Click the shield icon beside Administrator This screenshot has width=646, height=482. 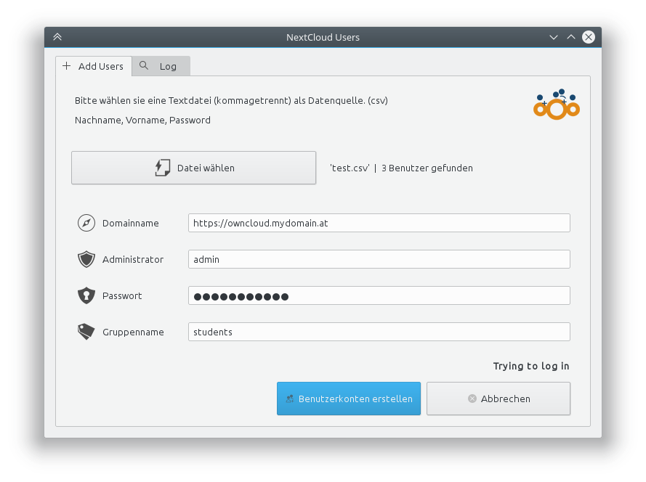coord(86,259)
